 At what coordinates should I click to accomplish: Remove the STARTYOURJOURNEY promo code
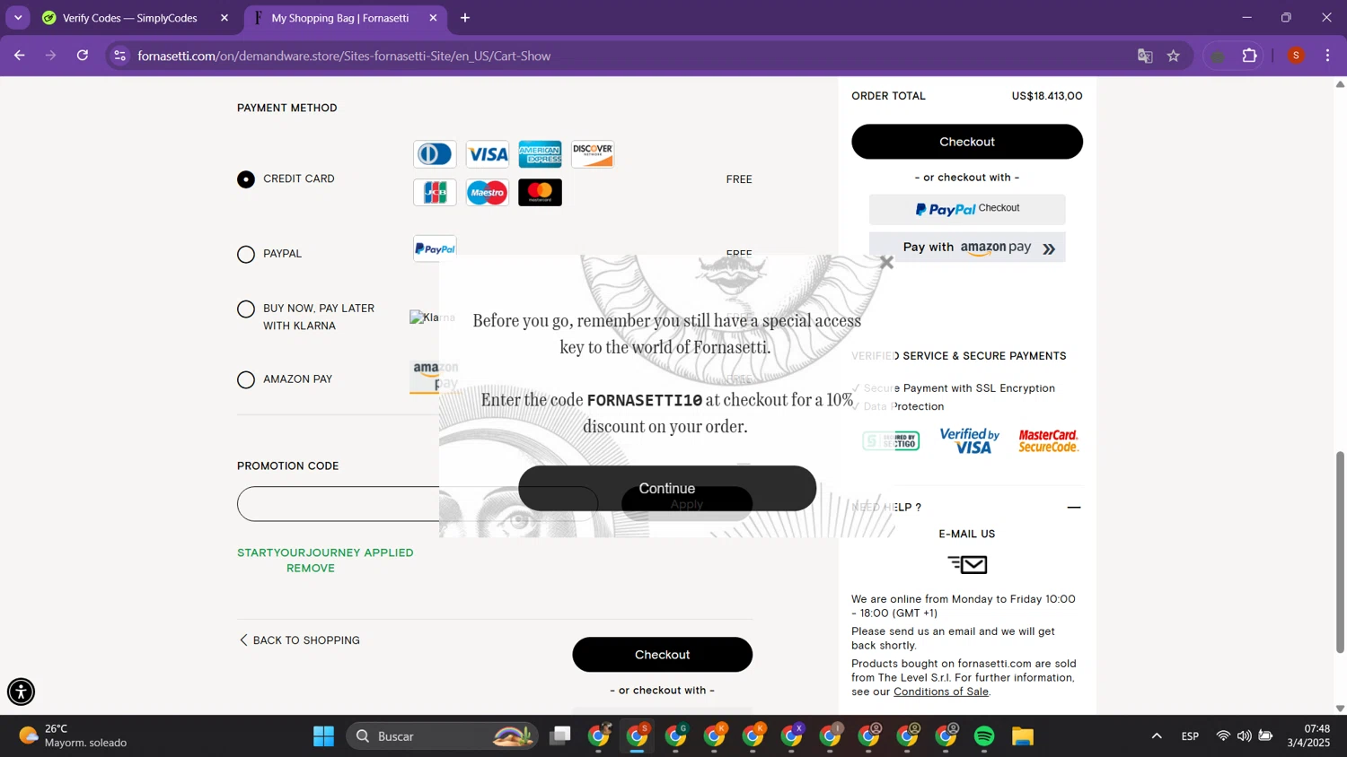click(311, 569)
